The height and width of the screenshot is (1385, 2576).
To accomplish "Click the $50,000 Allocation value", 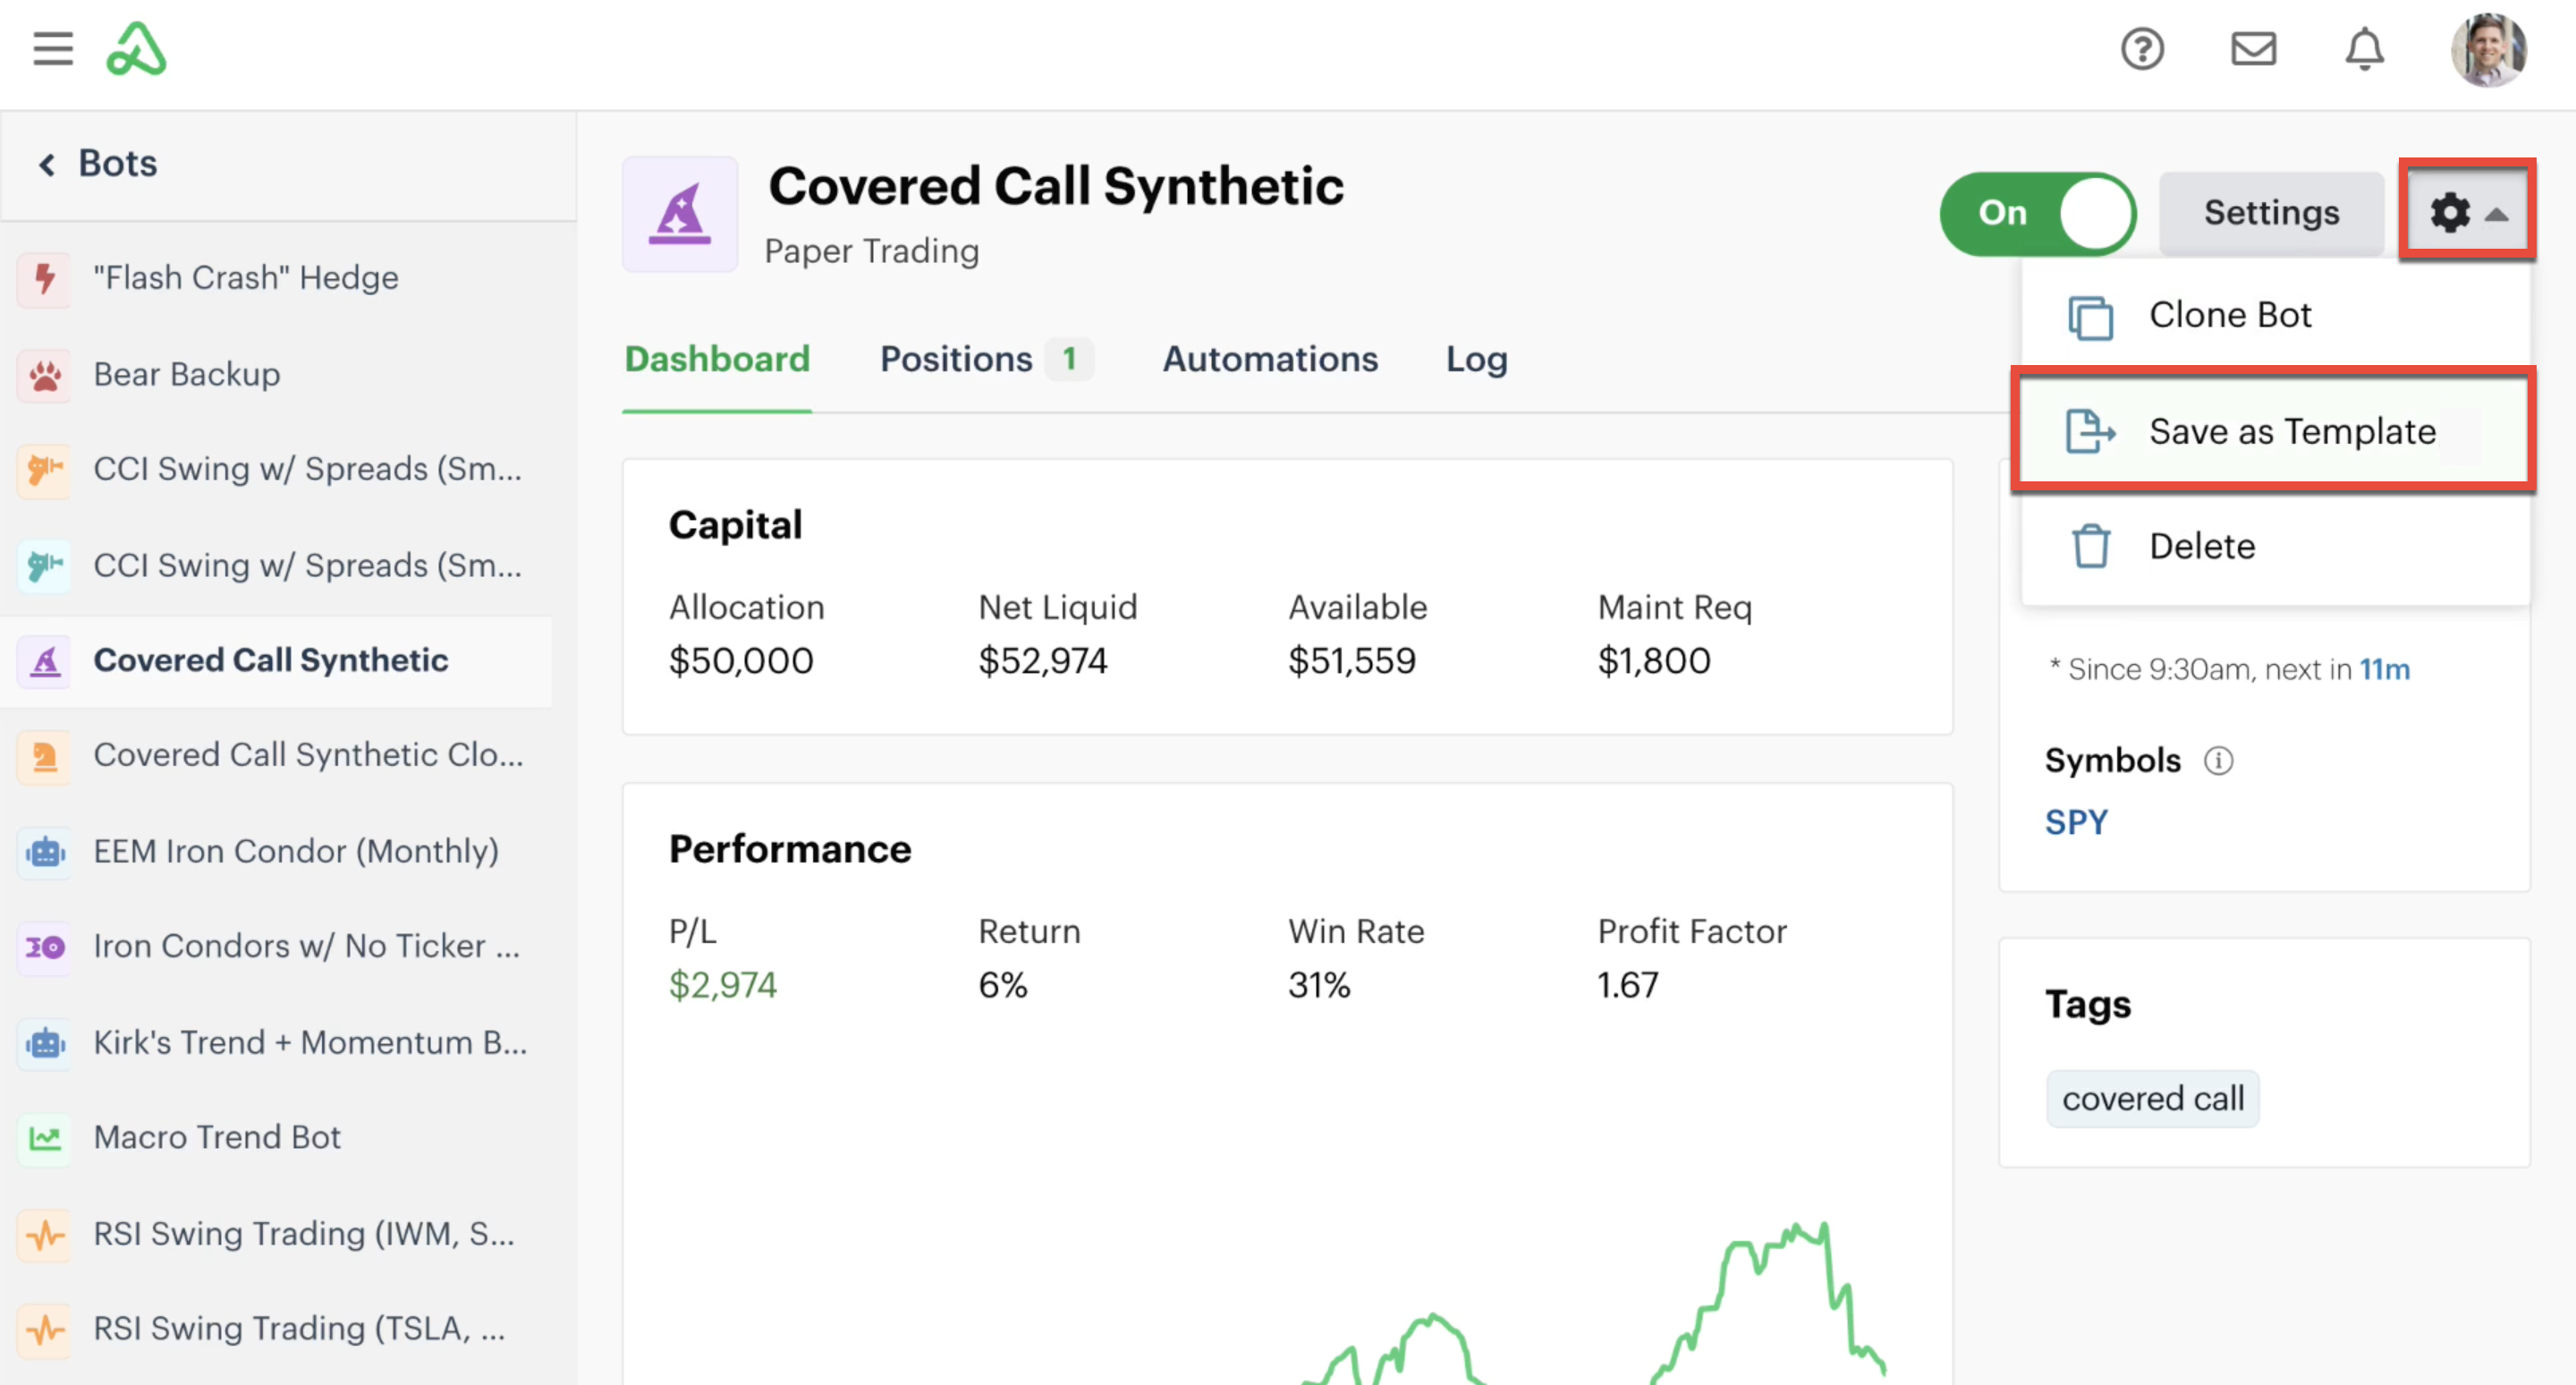I will tap(741, 661).
